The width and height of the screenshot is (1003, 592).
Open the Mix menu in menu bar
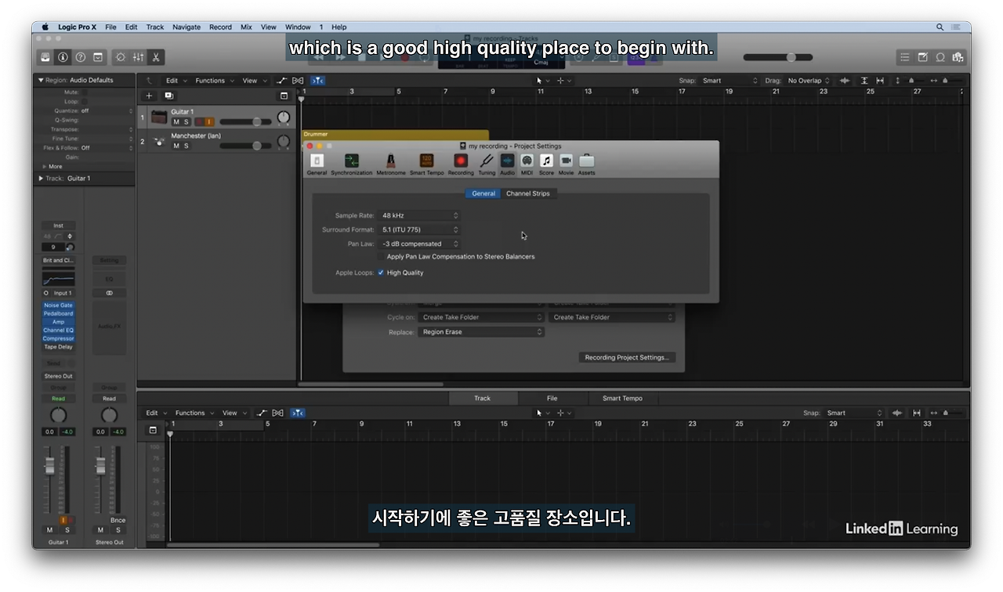point(246,27)
